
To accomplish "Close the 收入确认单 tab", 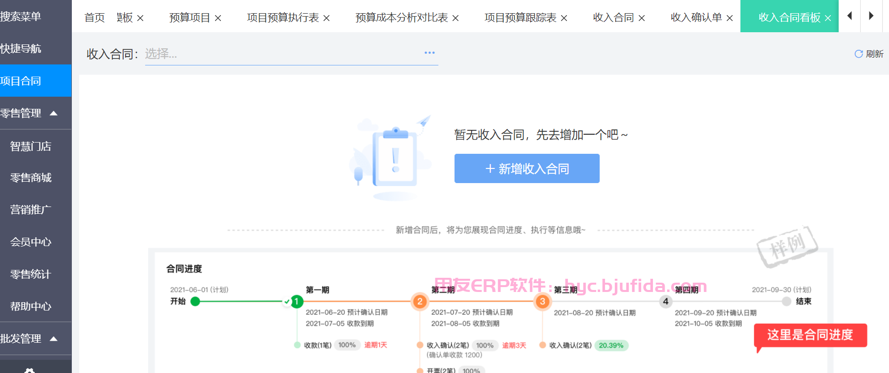I will click(x=730, y=18).
